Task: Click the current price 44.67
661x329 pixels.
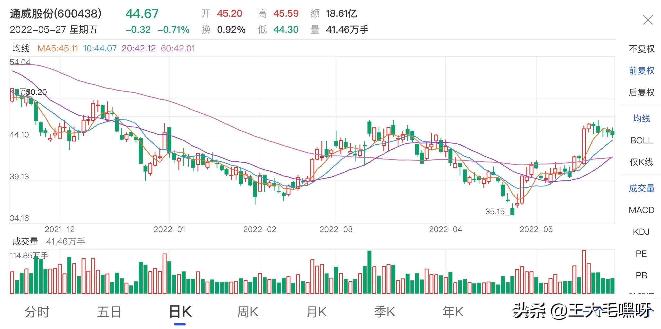Action: (142, 14)
